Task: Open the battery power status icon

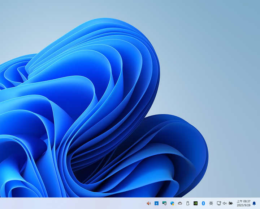Action: (x=231, y=203)
